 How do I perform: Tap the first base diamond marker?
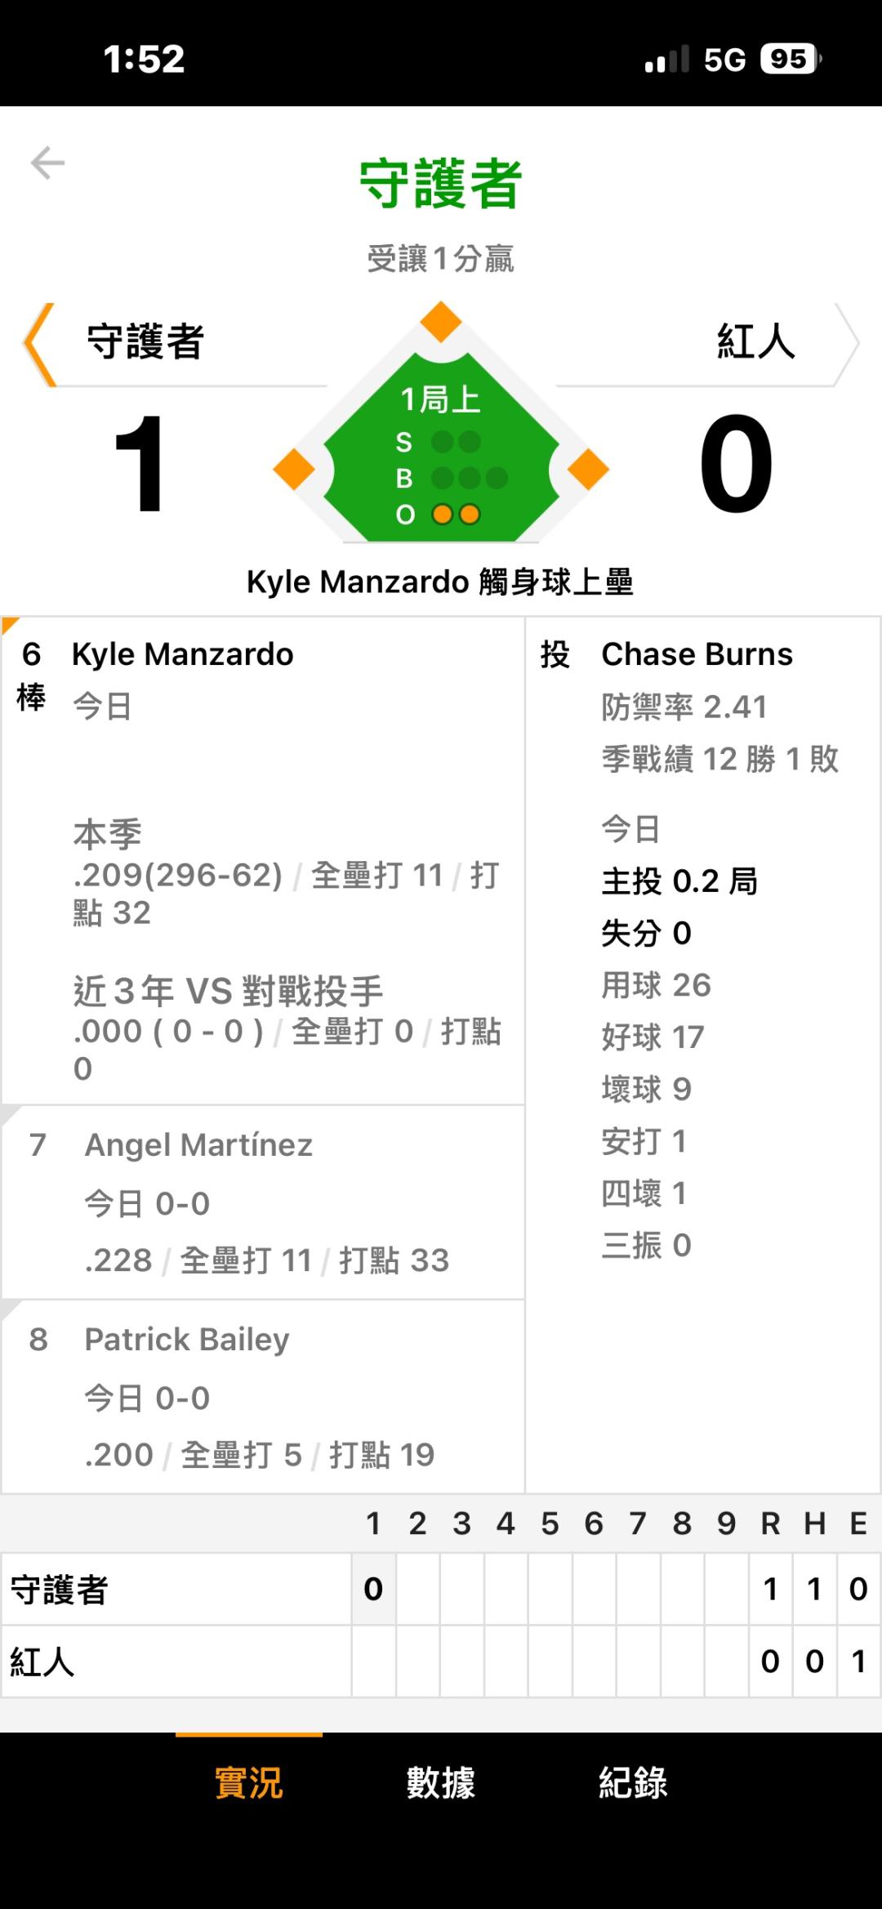click(588, 470)
